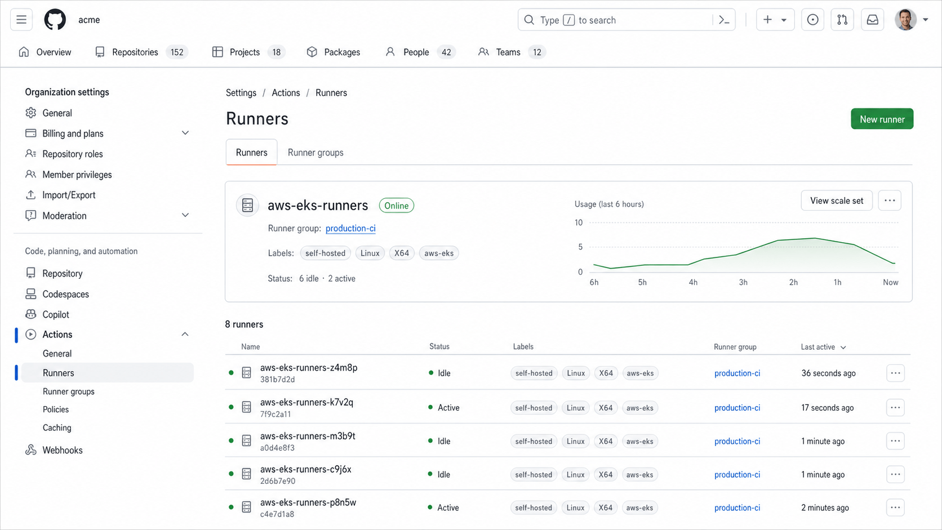Screen dimensions: 942x530
Task: Expand the Moderation section chevron
Action: [185, 215]
